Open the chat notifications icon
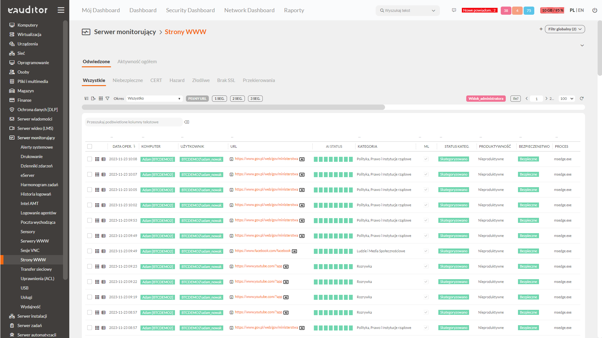Image resolution: width=602 pixels, height=338 pixels. 454,10
